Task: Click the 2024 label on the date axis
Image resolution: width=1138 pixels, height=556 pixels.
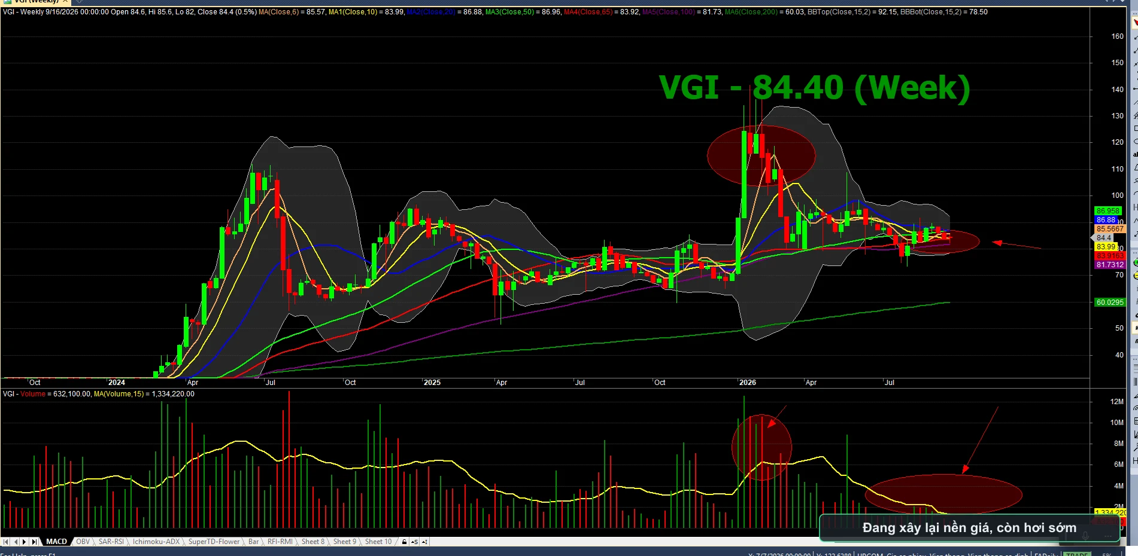Action: (x=117, y=383)
